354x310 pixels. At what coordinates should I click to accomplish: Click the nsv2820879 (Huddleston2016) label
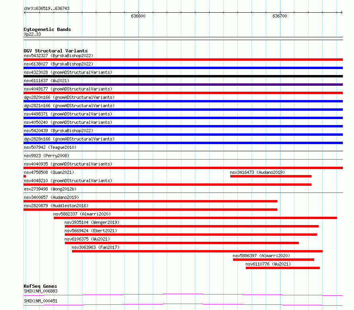pos(56,206)
